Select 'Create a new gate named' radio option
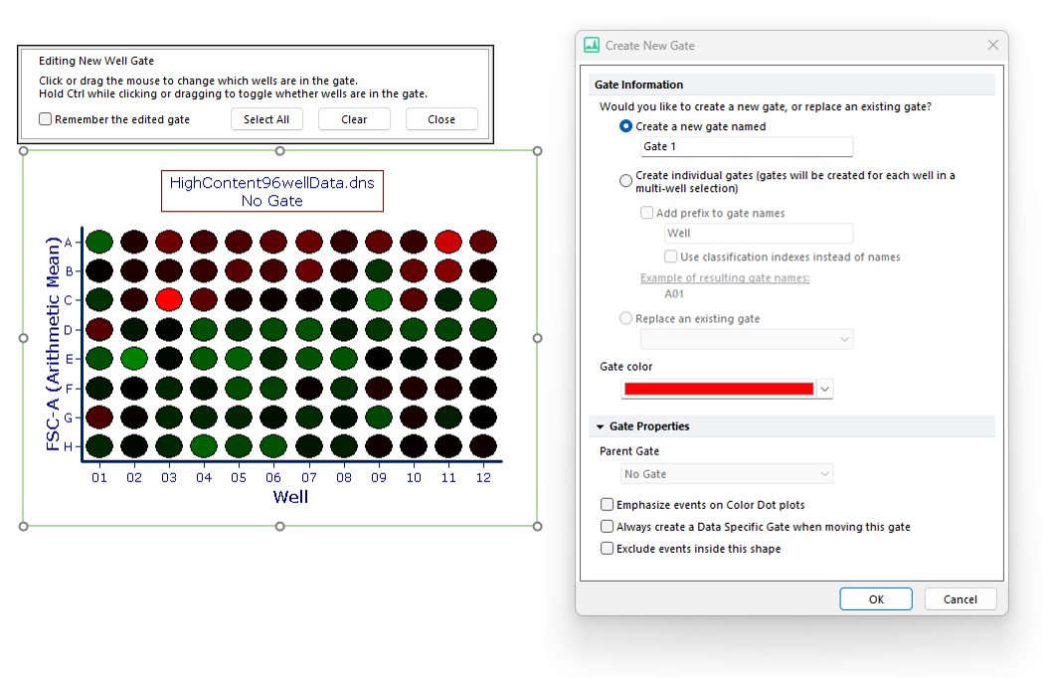Screen dimensions: 1048x678 (625, 126)
